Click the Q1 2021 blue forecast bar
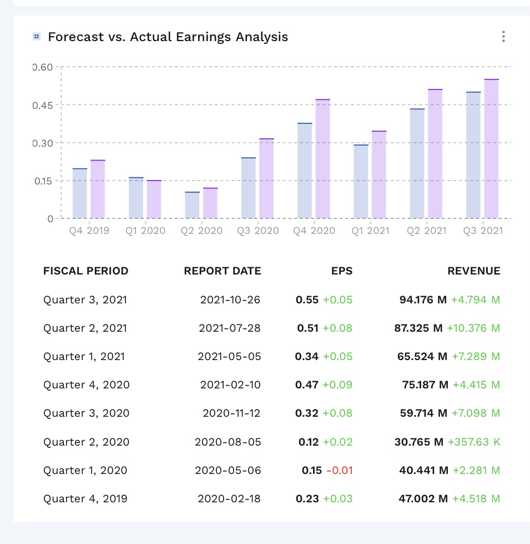Screen dimensions: 530x544 [x=361, y=182]
